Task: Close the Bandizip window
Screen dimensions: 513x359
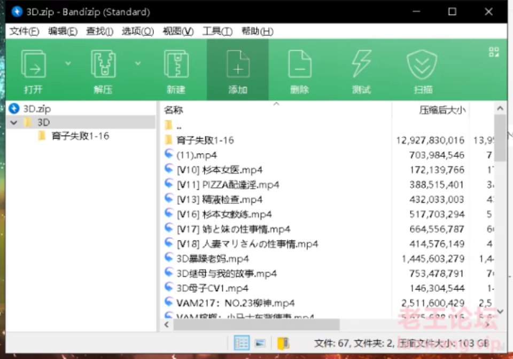Action: tap(488, 12)
